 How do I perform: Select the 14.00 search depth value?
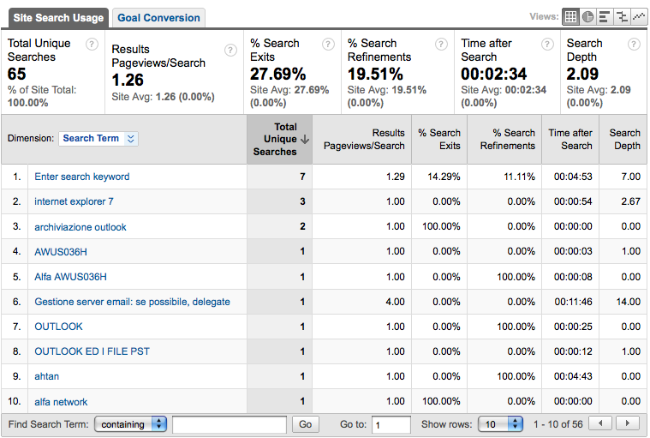(629, 302)
